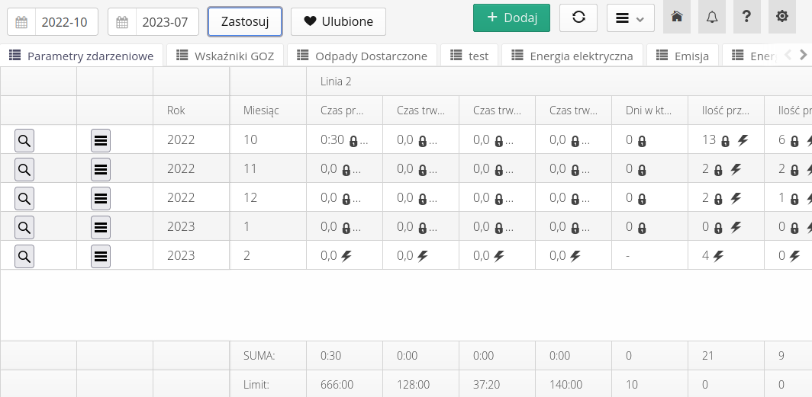Open the list view dropdown menu
Screen dimensions: 812x397
click(x=630, y=18)
